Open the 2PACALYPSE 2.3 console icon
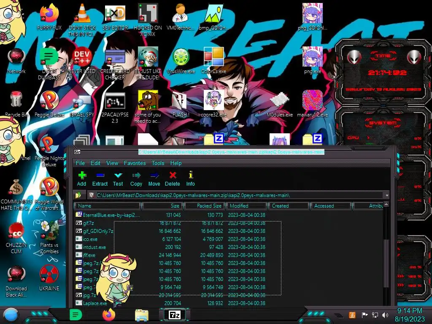Screen dimensions: 432x324 [x=115, y=107]
